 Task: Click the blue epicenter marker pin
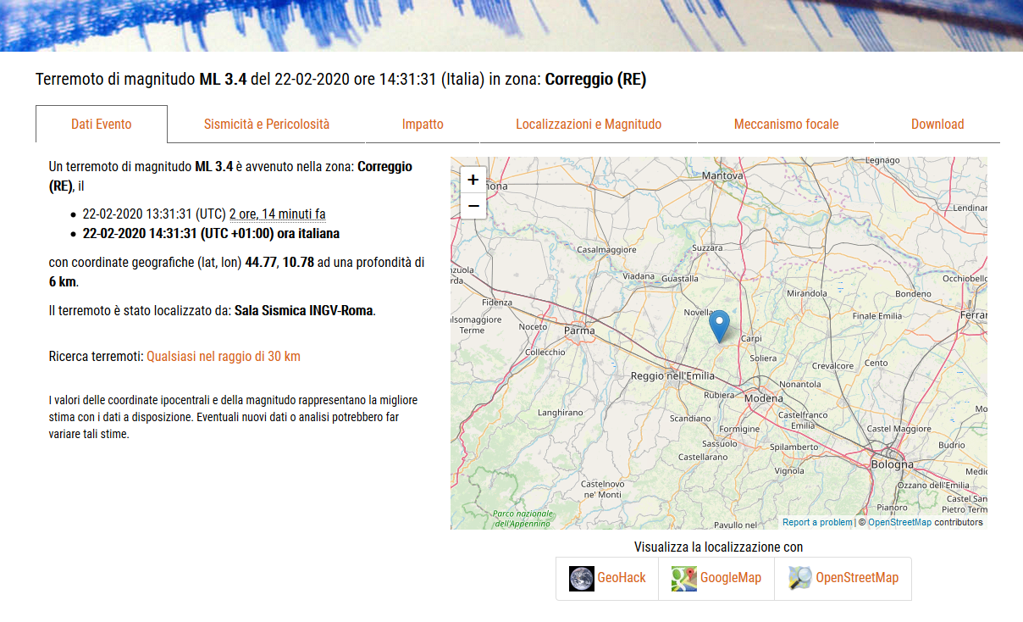(x=719, y=326)
